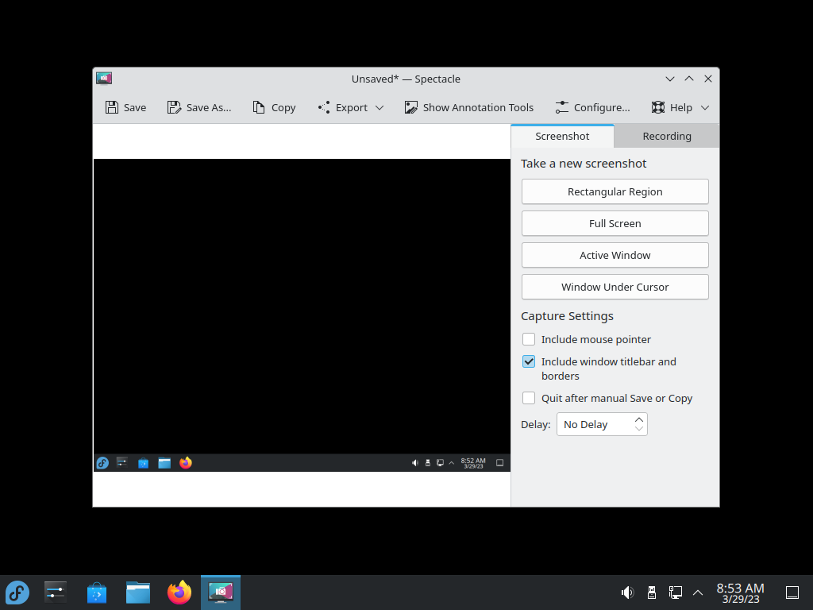Viewport: 813px width, 610px height.
Task: Enable Include mouse pointer checkbox
Action: tap(528, 339)
